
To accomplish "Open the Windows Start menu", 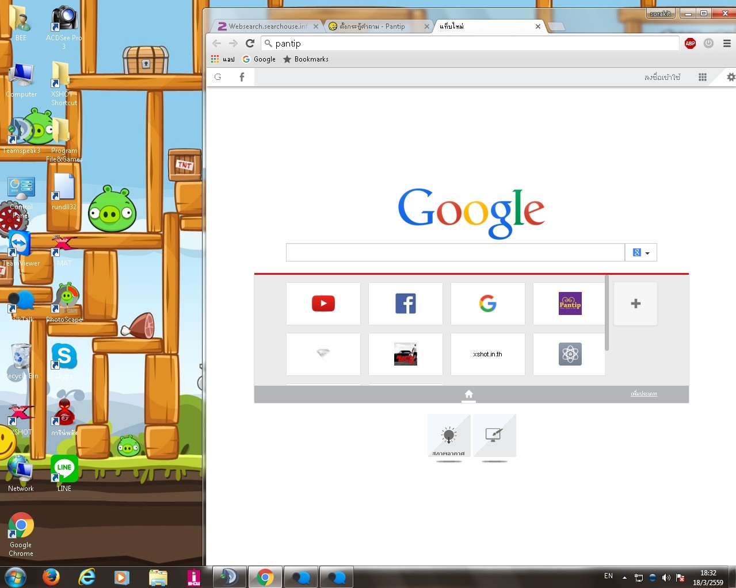I will [16, 577].
